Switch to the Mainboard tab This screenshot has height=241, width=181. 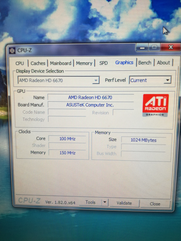(x=60, y=63)
